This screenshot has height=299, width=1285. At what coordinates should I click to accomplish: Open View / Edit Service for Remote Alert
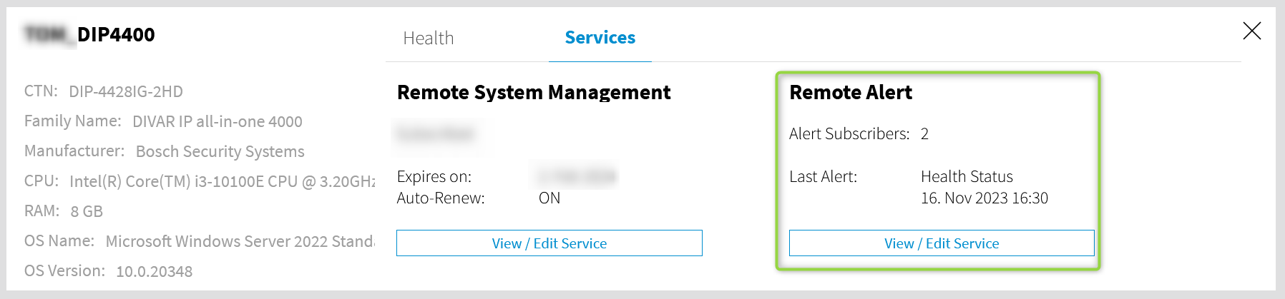tap(941, 243)
